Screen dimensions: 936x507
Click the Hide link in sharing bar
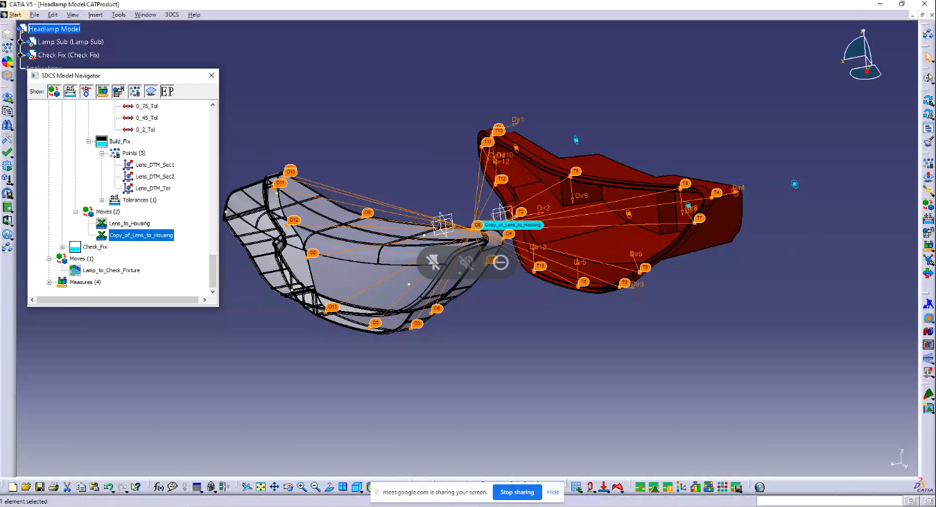point(553,492)
